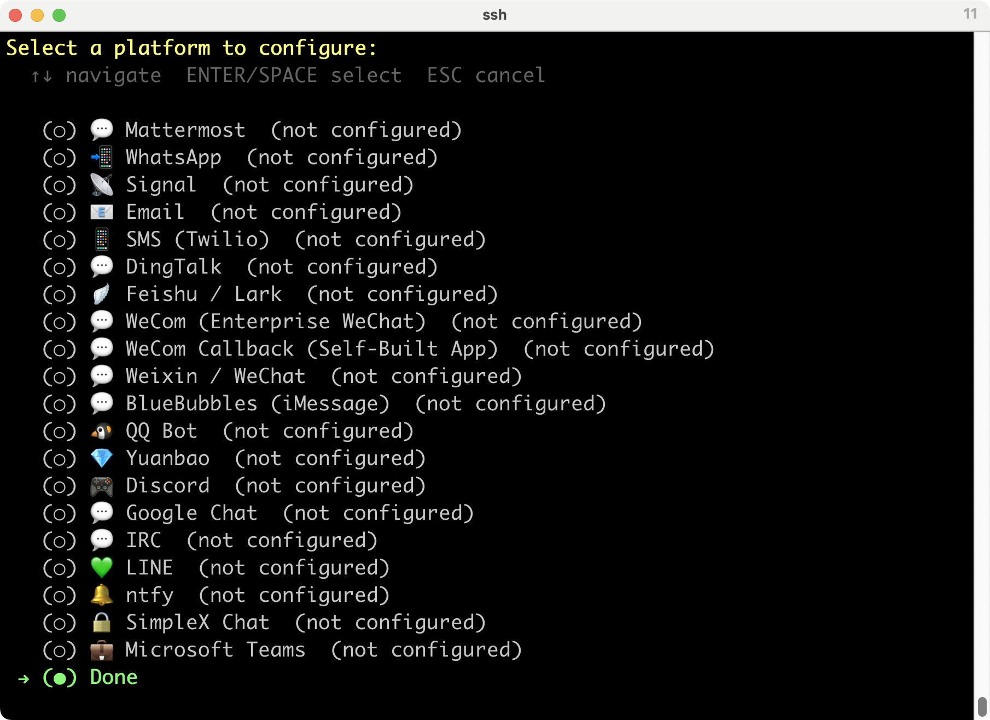Click the WeCom Callback bubble icon

click(x=102, y=349)
